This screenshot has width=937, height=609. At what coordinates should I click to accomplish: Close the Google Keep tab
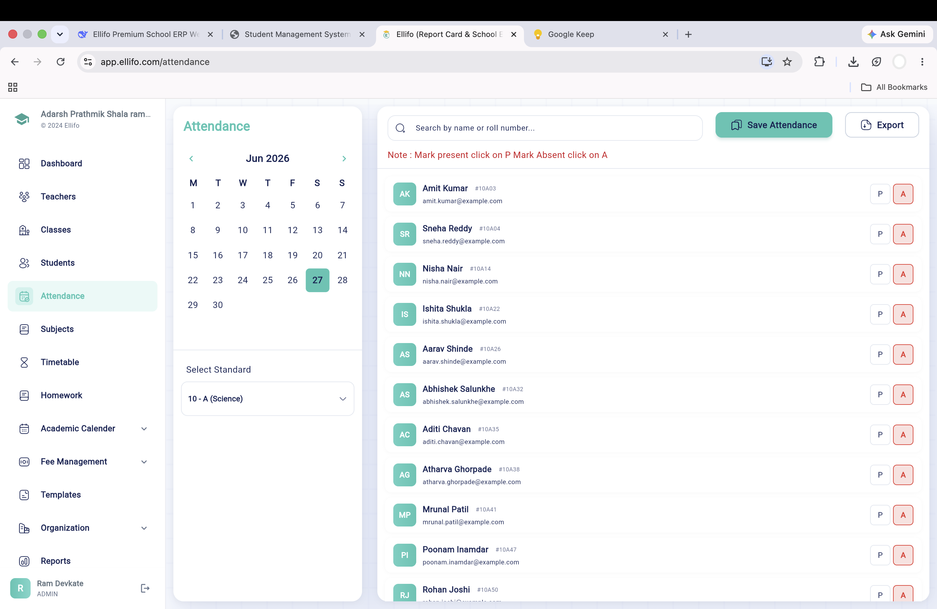pyautogui.click(x=665, y=35)
